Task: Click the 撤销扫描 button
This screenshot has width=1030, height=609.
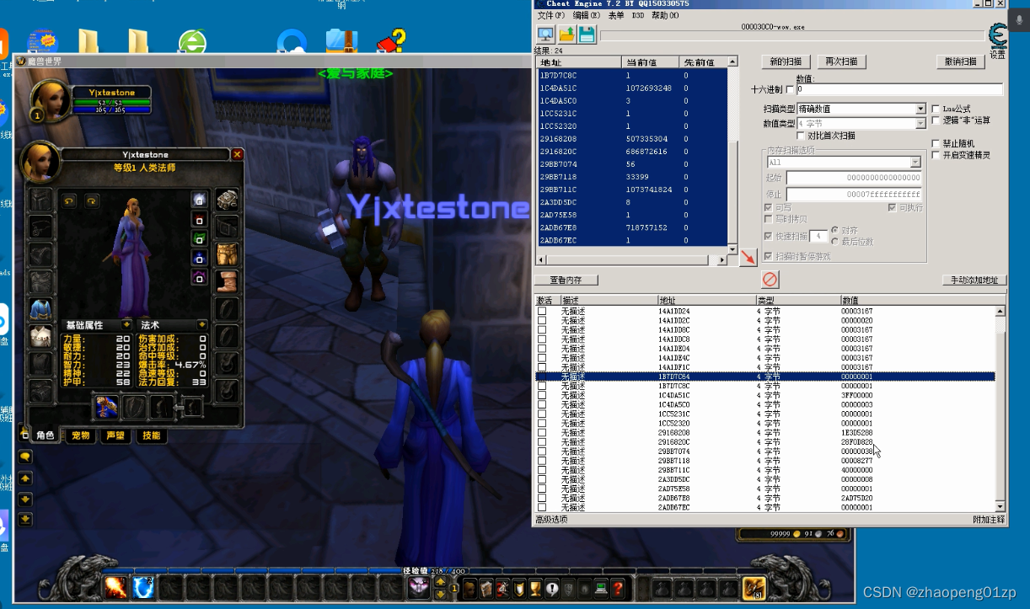Action: tap(960, 61)
